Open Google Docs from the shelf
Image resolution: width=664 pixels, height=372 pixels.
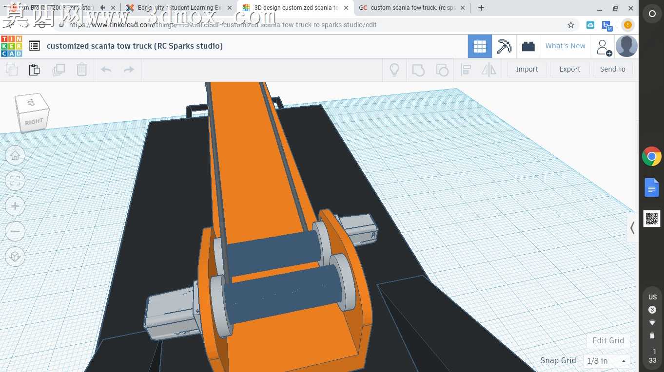point(652,188)
